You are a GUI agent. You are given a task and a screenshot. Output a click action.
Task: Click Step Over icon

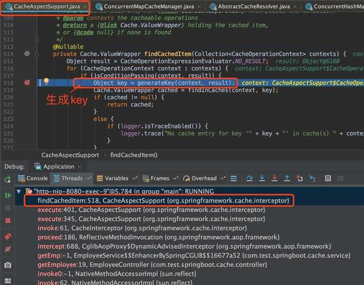pyautogui.click(x=249, y=178)
